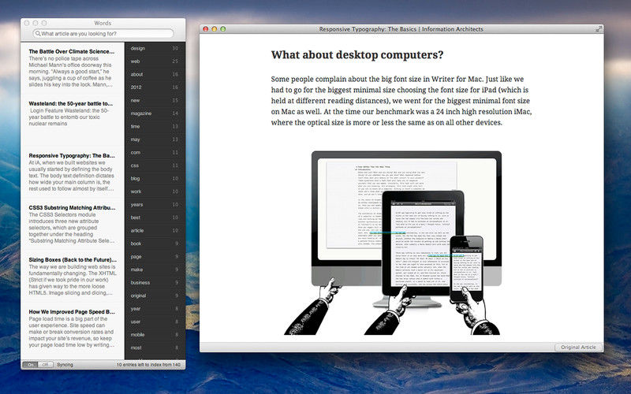Open 'CSS3 Substring Matching Attribu...' article
Screen dimensions: 631x394
pos(72,224)
